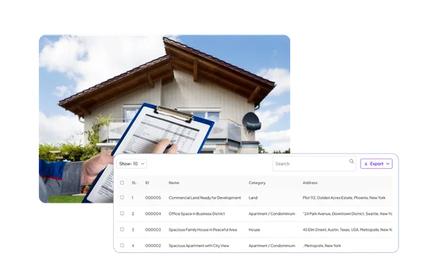Viewport: 432px width, 273px height.
Task: Click ID 000004 cell
Action: tap(153, 213)
